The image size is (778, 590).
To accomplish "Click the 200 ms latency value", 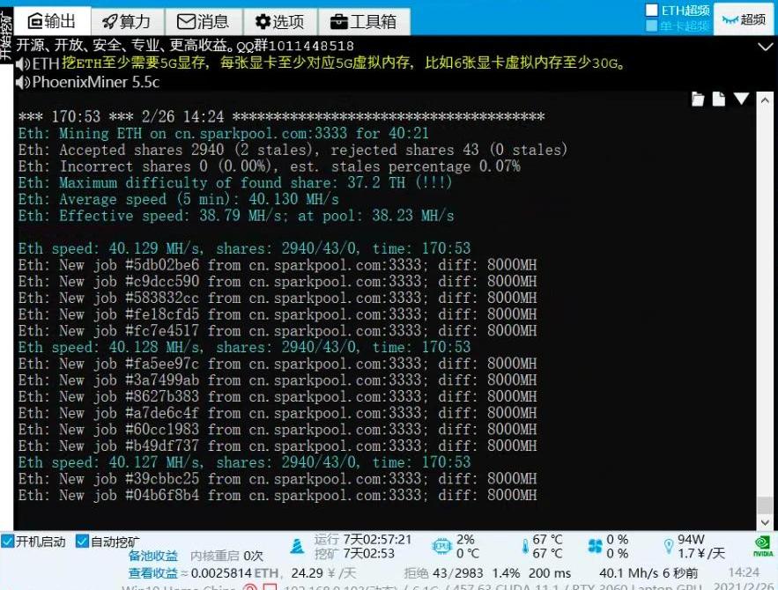I will pyautogui.click(x=550, y=573).
